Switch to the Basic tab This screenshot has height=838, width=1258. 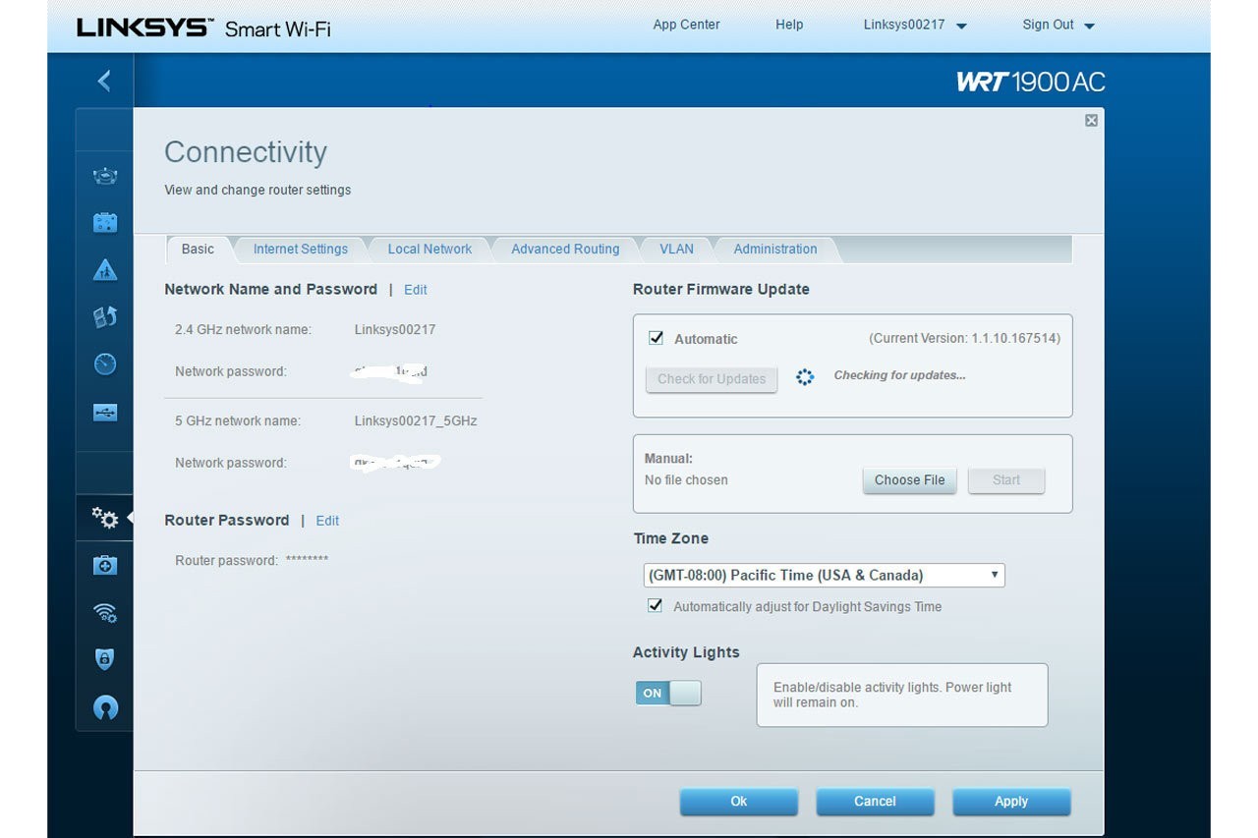pos(198,249)
